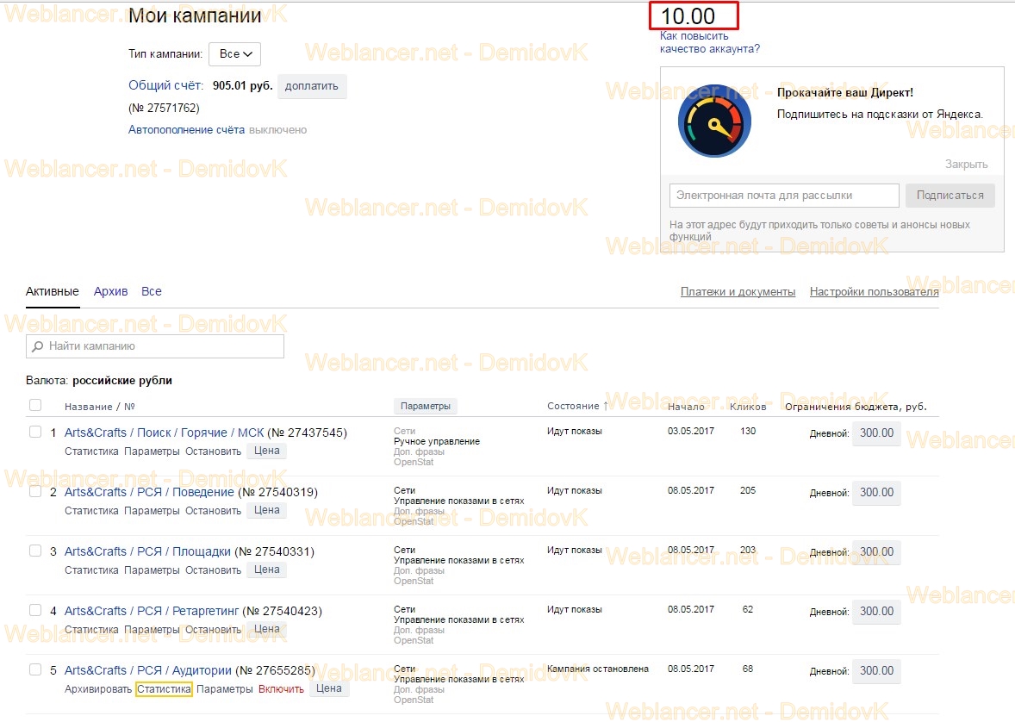Switch to the 'Активные' tab
The height and width of the screenshot is (722, 1015).
tap(53, 291)
